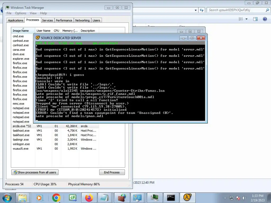Maximize the Source Dedicated Server window
Viewport: 271px width, 203px height.
point(192,38)
